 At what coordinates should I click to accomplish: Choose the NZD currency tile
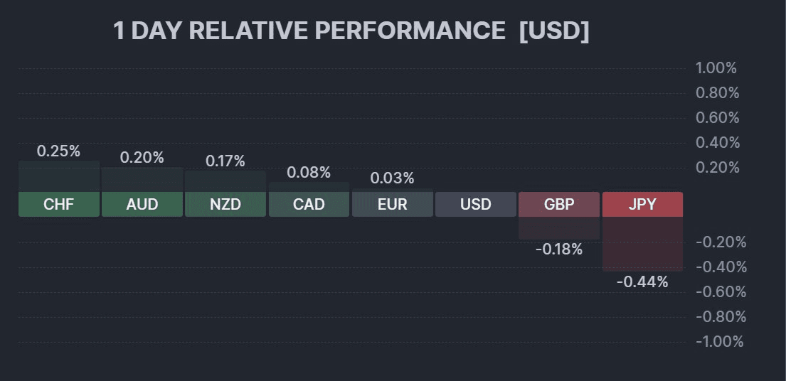(225, 205)
